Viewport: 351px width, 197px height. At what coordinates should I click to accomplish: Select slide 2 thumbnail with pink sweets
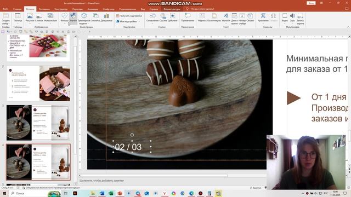click(x=38, y=83)
